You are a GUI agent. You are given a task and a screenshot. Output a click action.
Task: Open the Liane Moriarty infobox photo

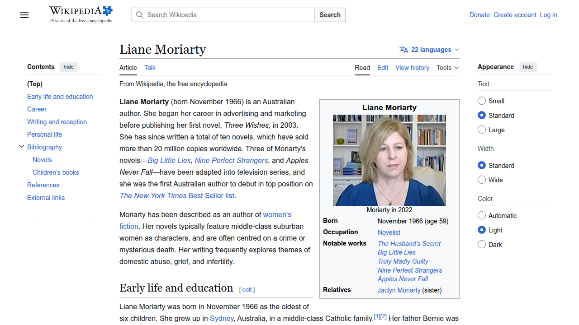[389, 160]
